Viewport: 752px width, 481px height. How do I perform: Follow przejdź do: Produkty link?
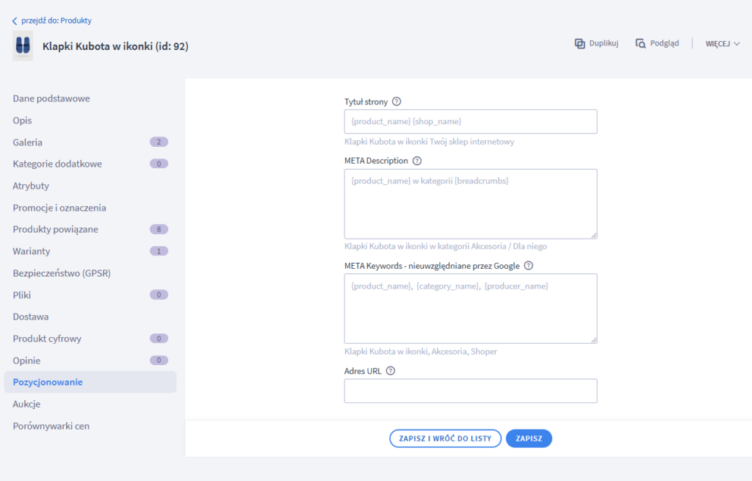point(56,21)
